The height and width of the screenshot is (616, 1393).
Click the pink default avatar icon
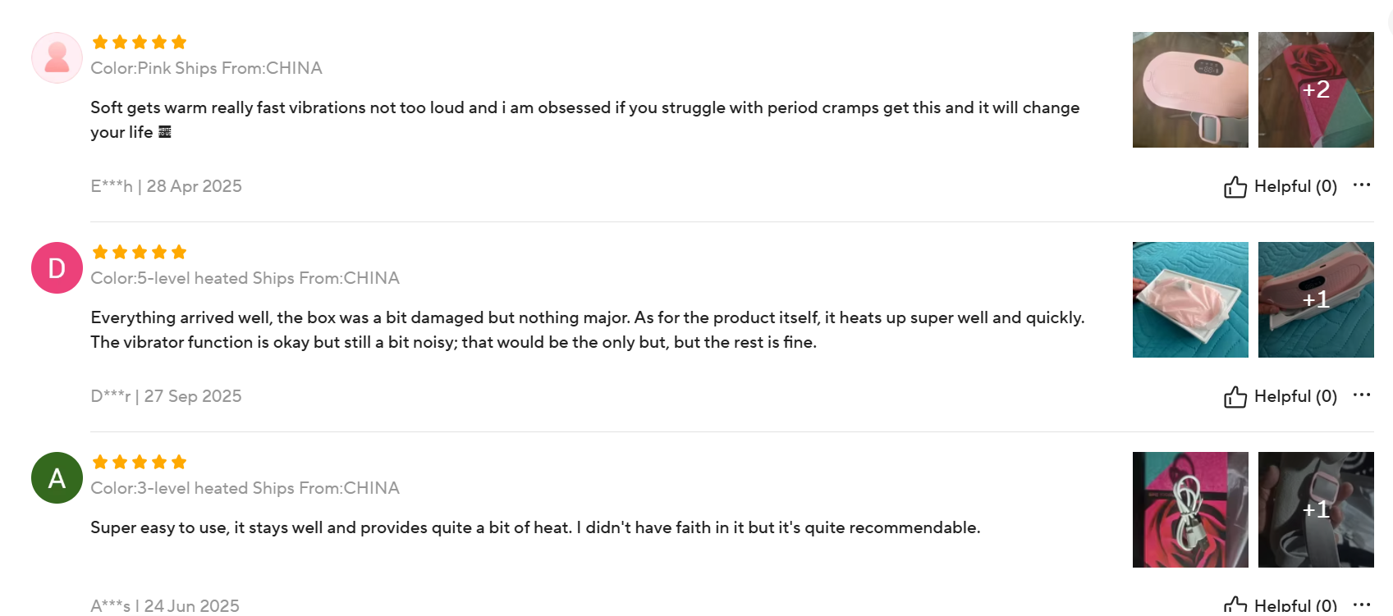pos(57,58)
